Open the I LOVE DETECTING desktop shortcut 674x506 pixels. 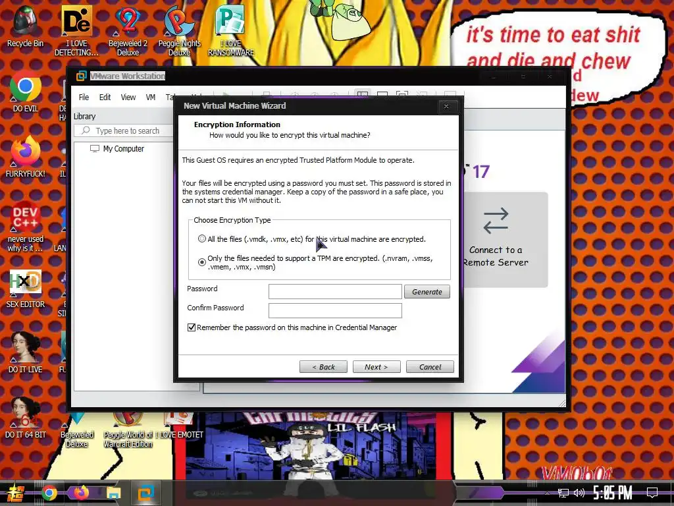click(76, 30)
